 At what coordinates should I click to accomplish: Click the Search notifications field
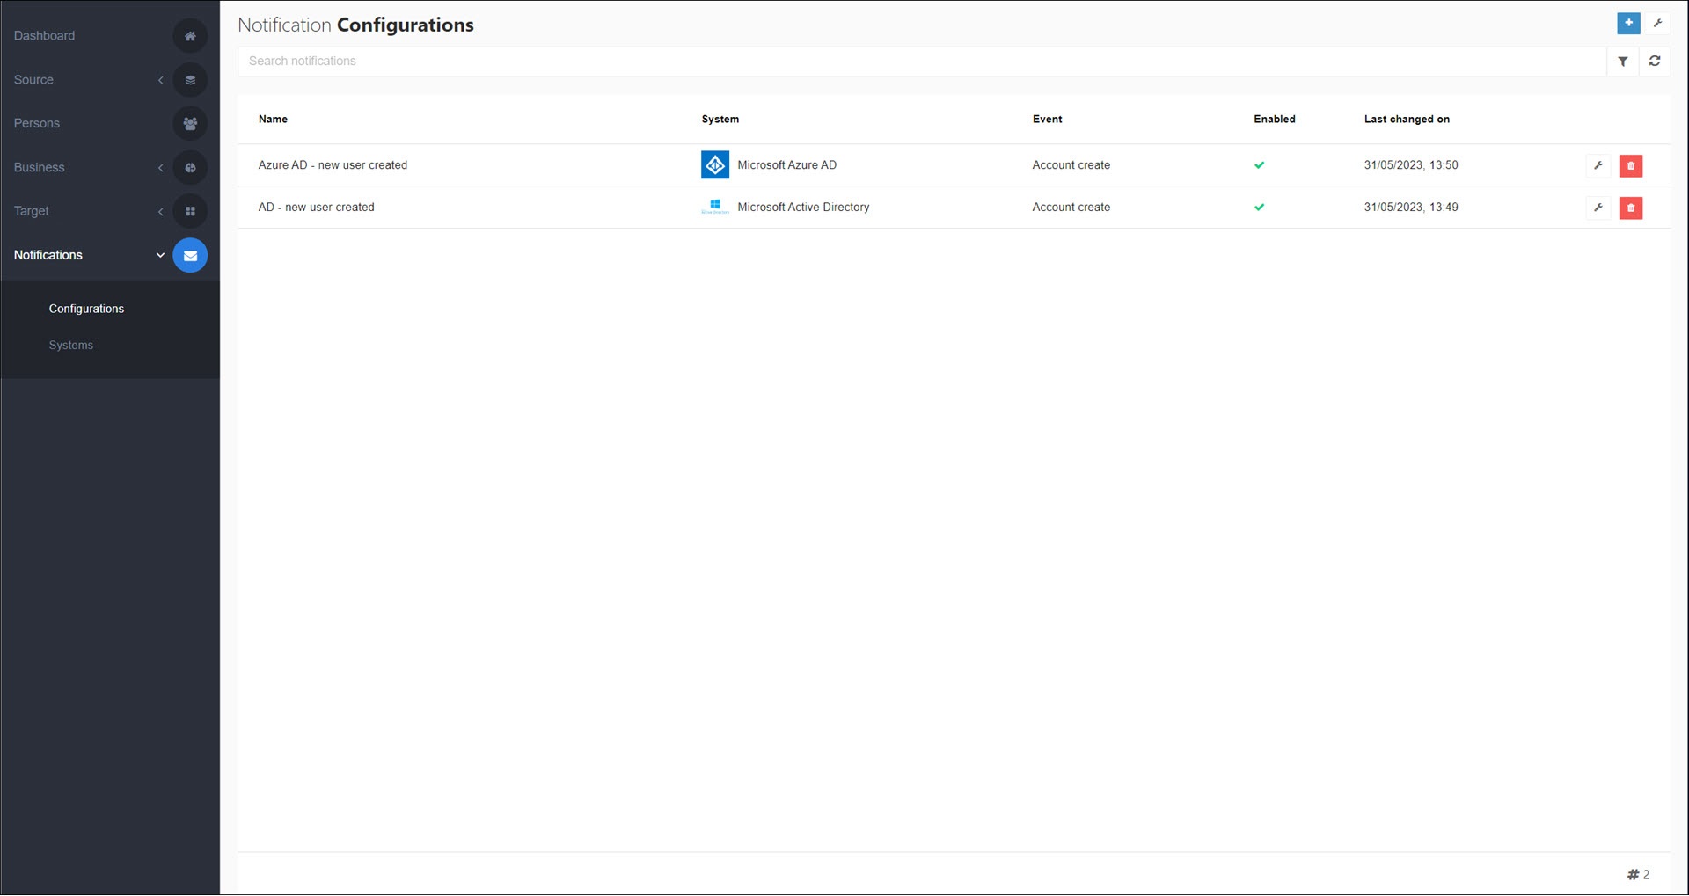[x=922, y=62]
